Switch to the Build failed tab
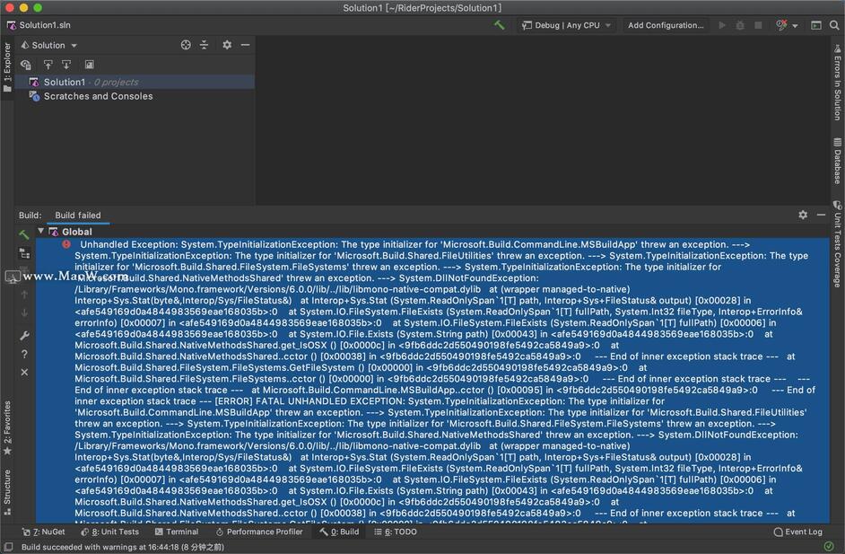The height and width of the screenshot is (554, 845). click(x=78, y=215)
